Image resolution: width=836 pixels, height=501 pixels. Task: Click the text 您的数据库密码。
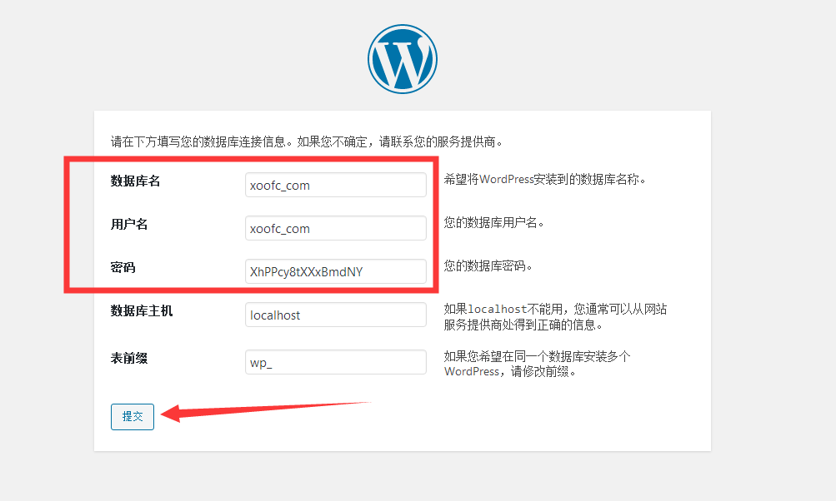[488, 265]
